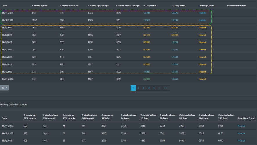
Task: Click the 'Auxuliary Trend' column header
Action: 246,118
